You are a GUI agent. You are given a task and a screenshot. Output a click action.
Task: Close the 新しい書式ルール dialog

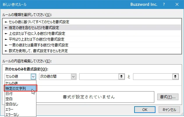pyautogui.click(x=177, y=4)
